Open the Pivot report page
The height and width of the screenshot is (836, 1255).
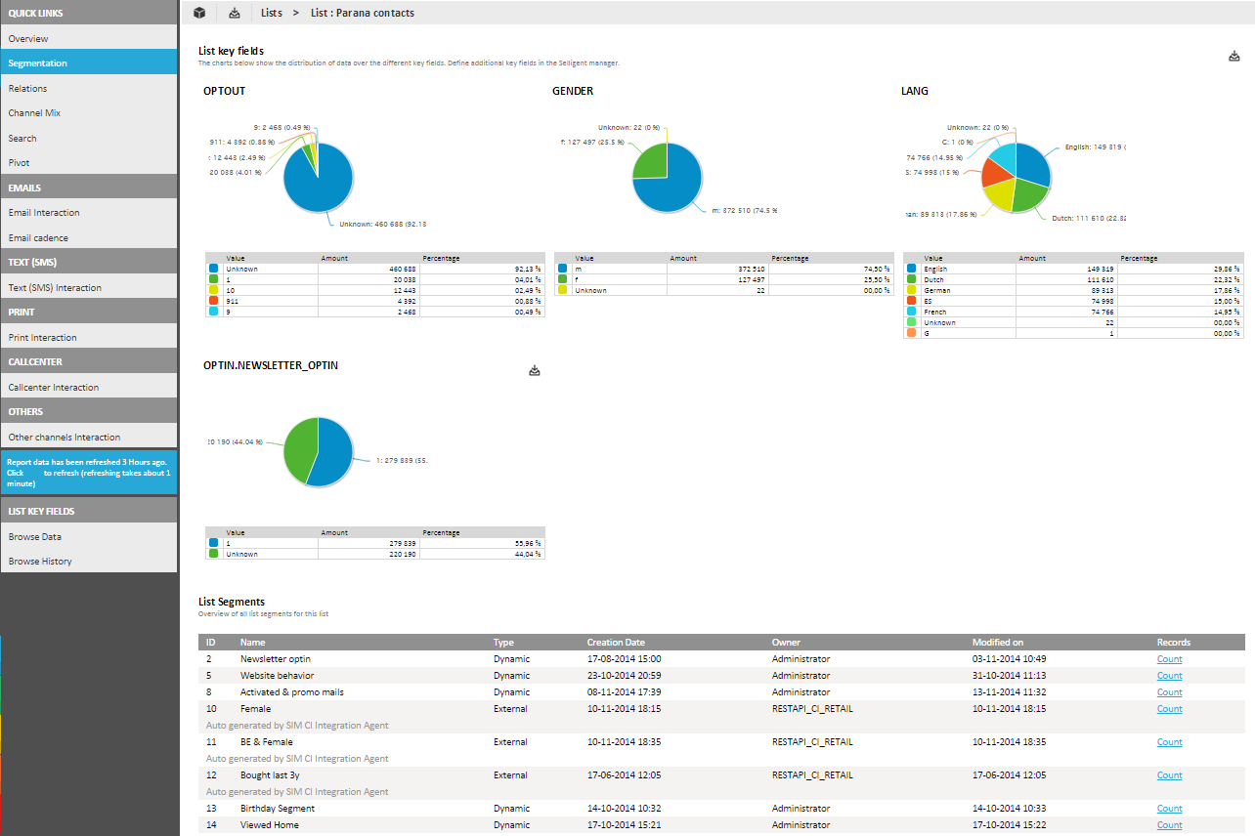point(20,163)
